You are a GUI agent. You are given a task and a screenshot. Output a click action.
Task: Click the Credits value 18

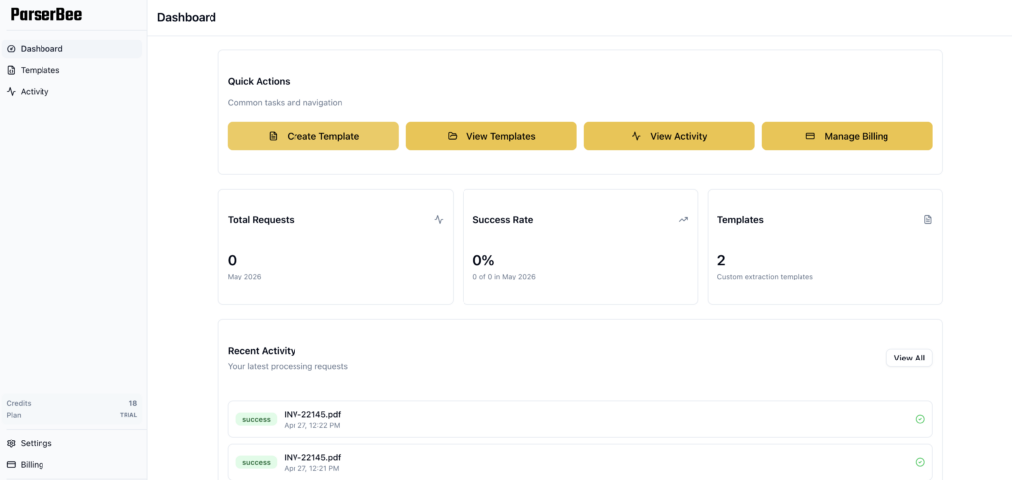coord(133,403)
